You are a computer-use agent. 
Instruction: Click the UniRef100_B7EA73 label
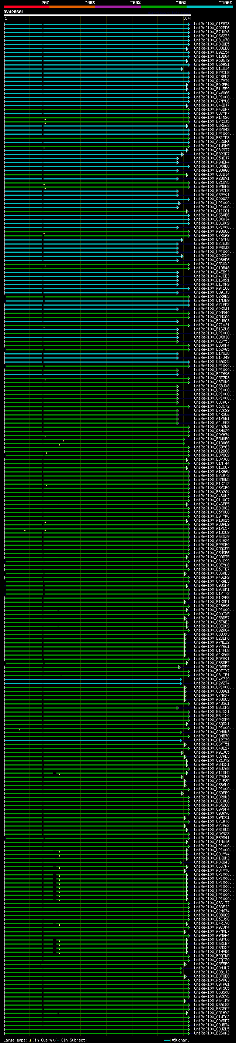pyautogui.click(x=212, y=475)
